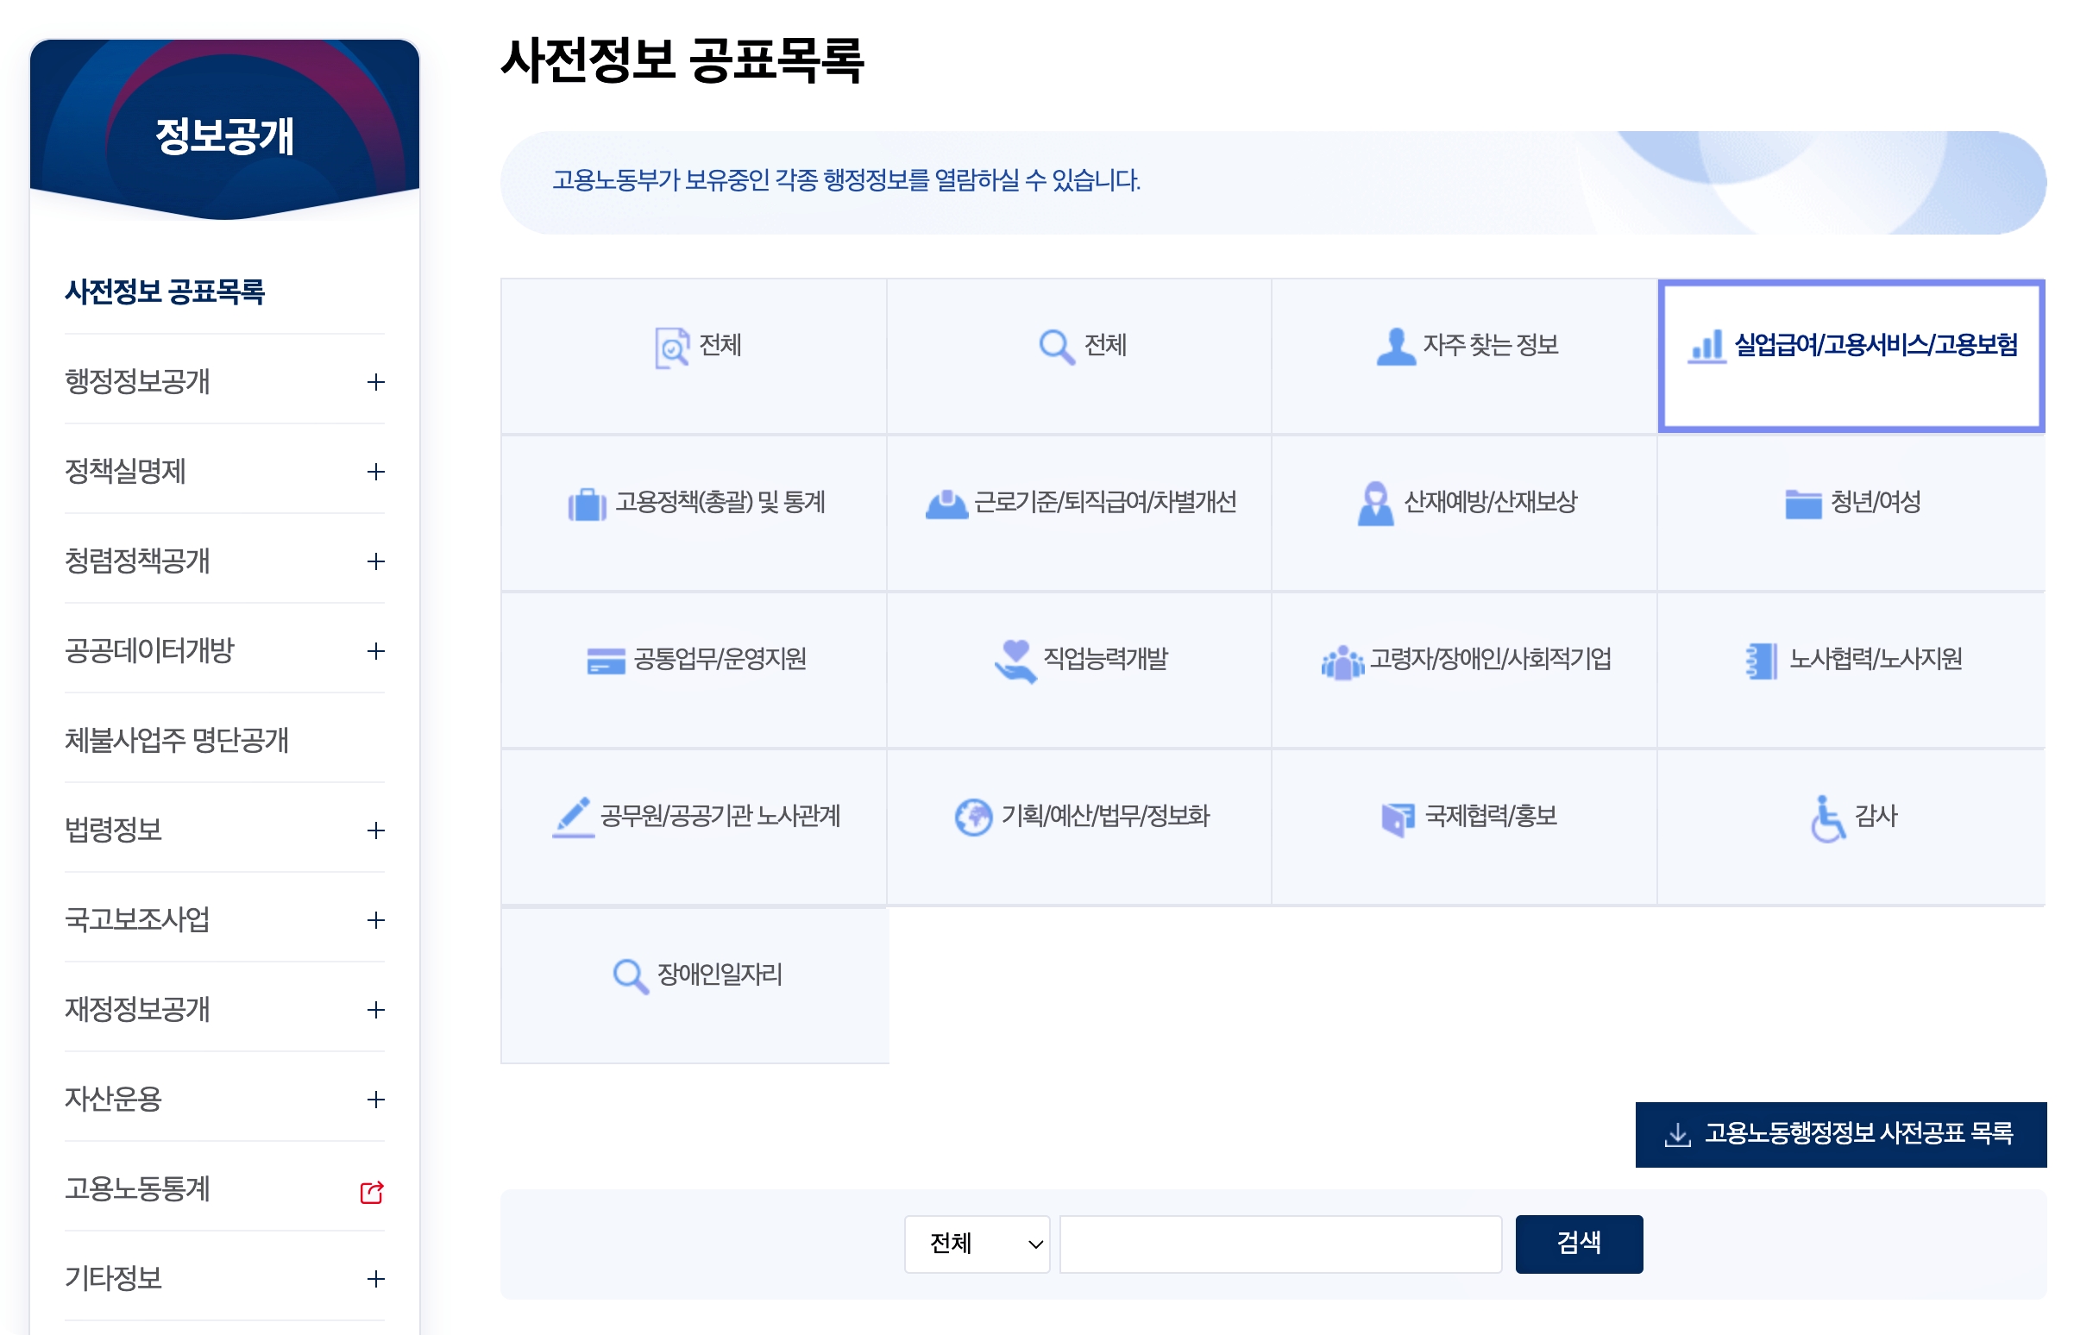Viewport: 2074px width, 1335px height.
Task: Click the 검색 search button
Action: click(x=1578, y=1244)
